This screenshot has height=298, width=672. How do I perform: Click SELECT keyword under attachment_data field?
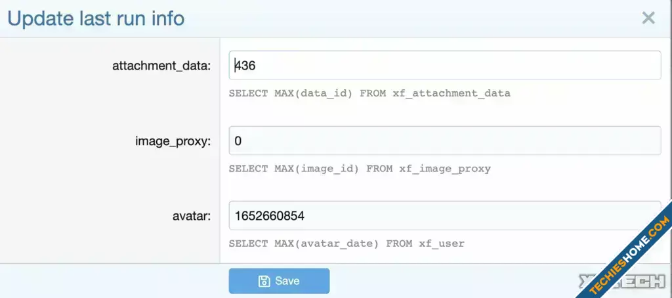coord(248,93)
